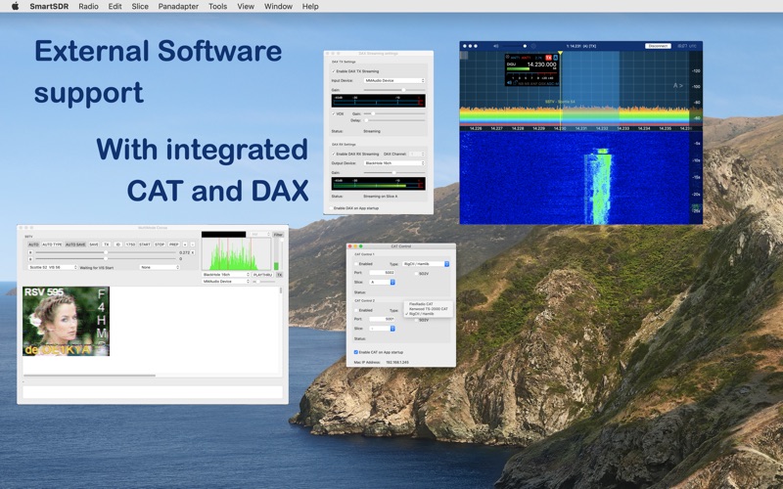Screen dimensions: 783x489
Task: Click the plus button after PREP
Action: pyautogui.click(x=185, y=244)
